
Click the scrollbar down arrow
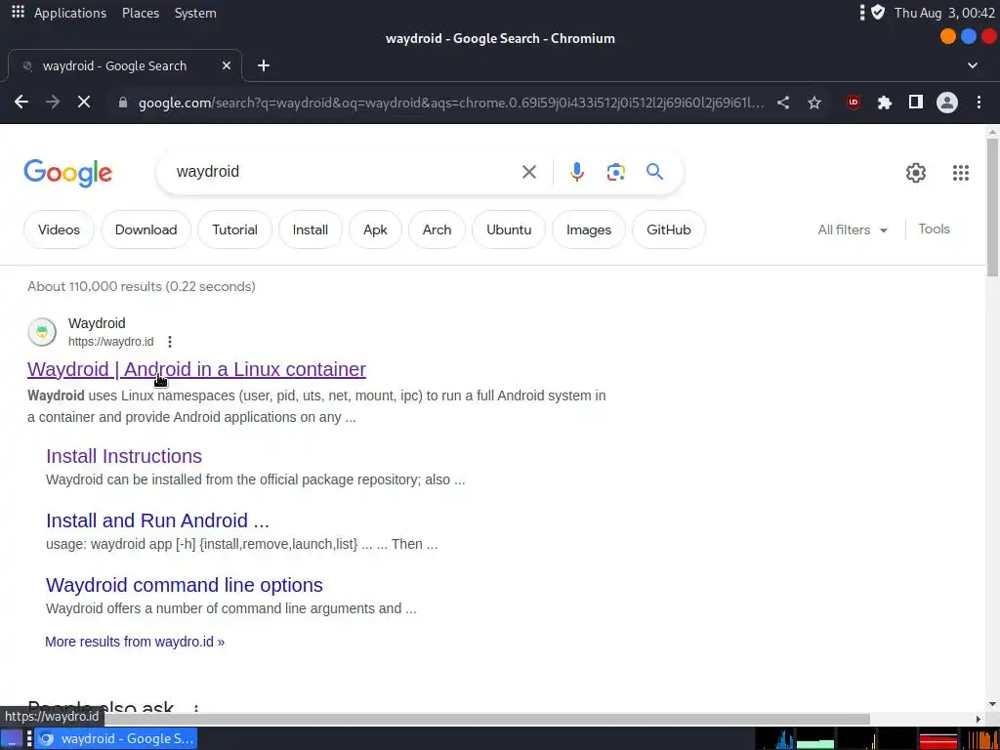[x=992, y=705]
